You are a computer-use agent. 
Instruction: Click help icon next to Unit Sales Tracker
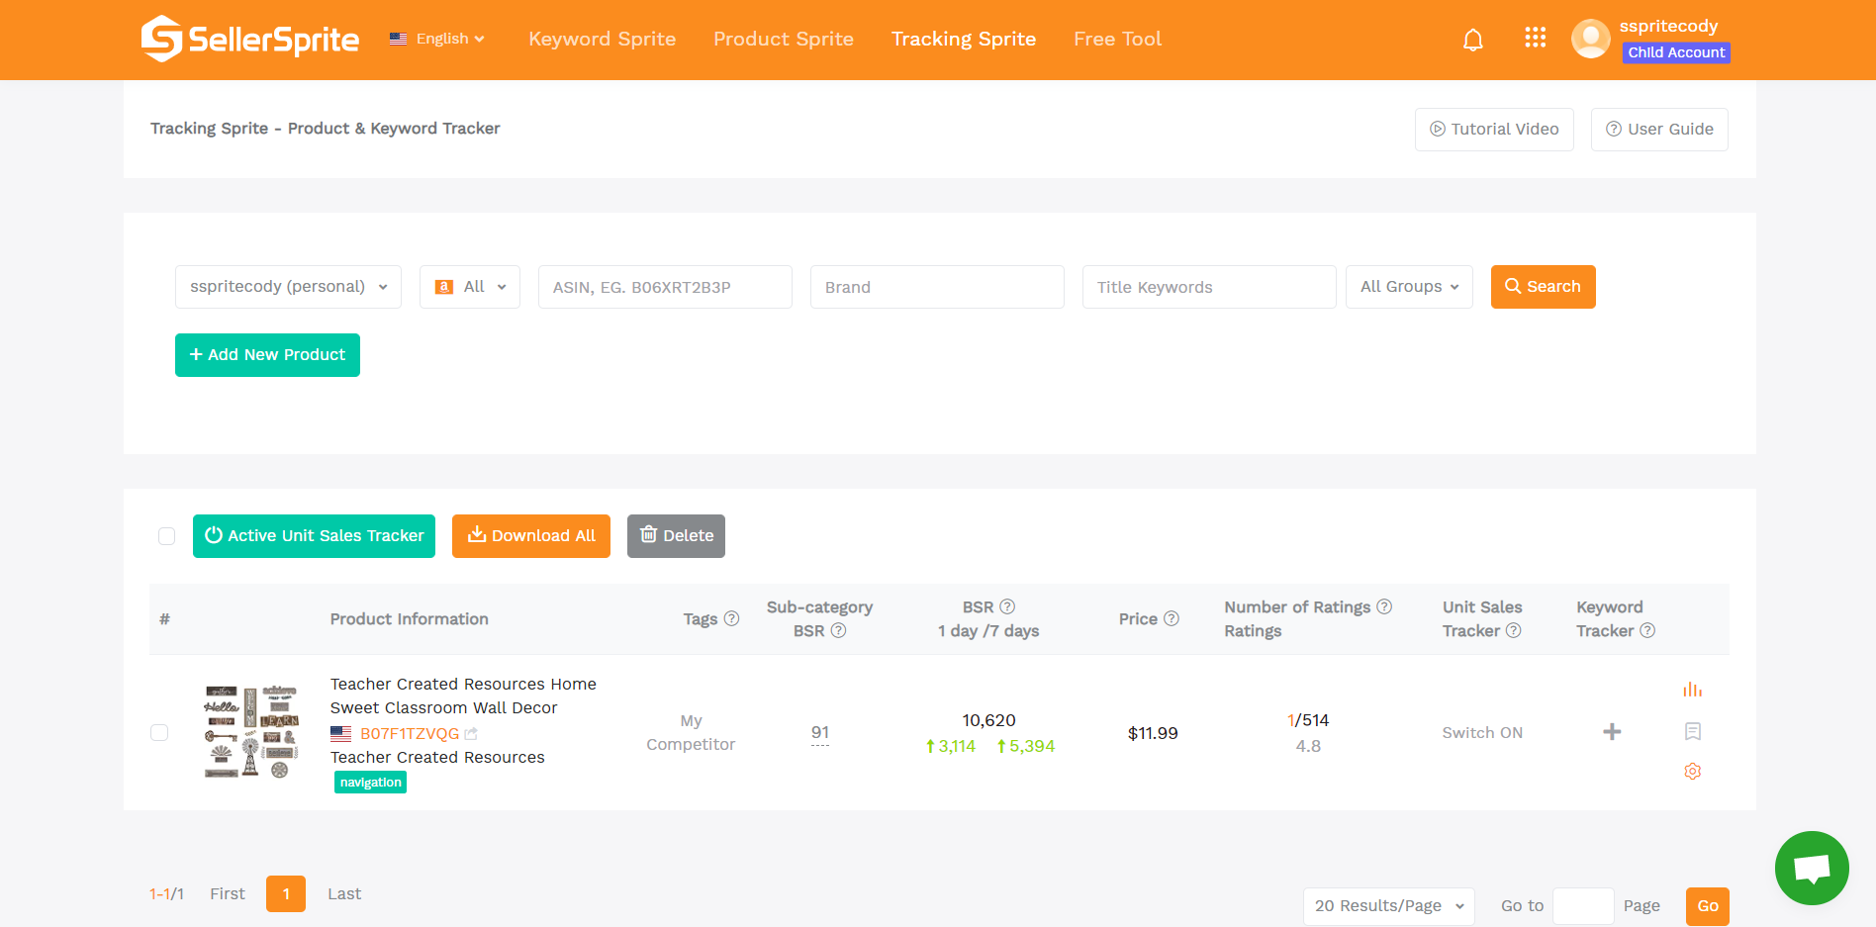click(1513, 630)
